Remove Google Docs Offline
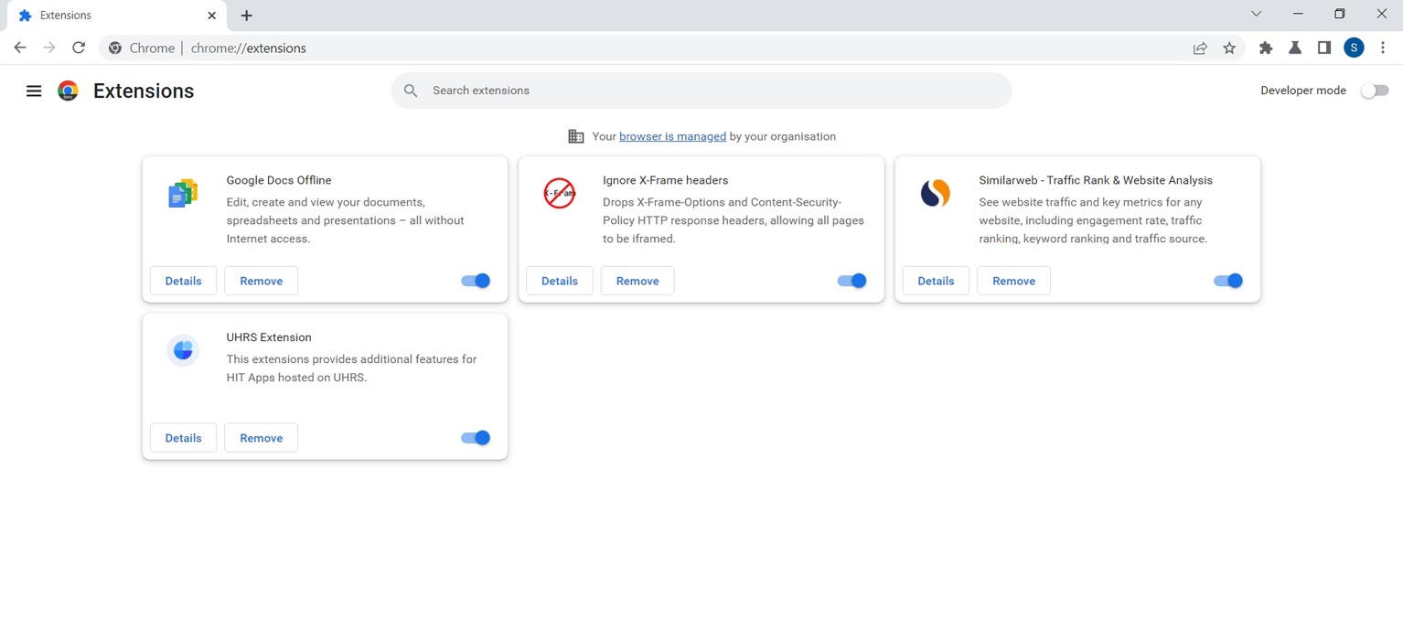The width and height of the screenshot is (1403, 640). coord(261,281)
